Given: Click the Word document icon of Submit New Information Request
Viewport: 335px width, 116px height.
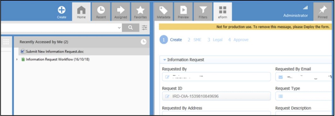Looking at the screenshot, I should pyautogui.click(x=23, y=51).
